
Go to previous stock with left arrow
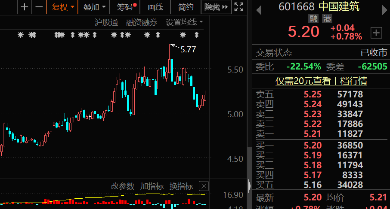click(x=259, y=10)
